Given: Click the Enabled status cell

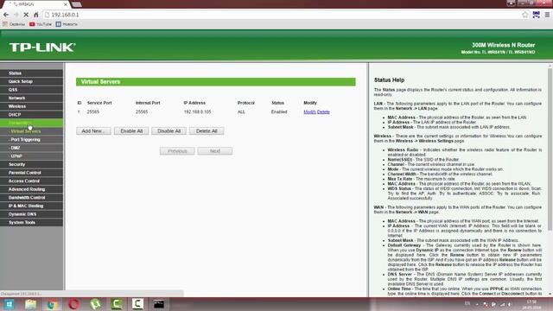Looking at the screenshot, I should tap(279, 111).
